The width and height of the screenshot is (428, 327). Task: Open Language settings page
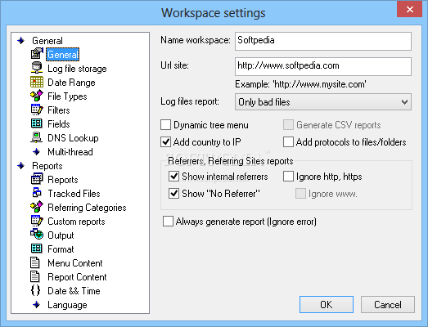[x=67, y=305]
